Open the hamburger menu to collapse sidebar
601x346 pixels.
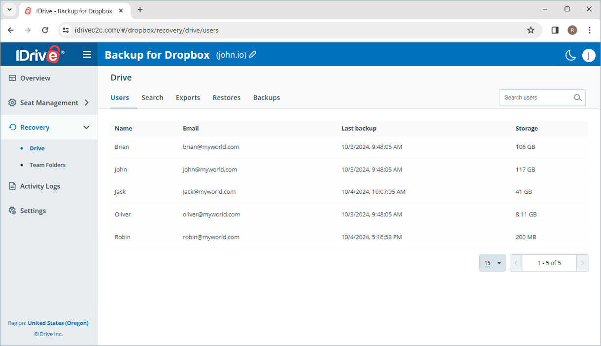point(87,55)
